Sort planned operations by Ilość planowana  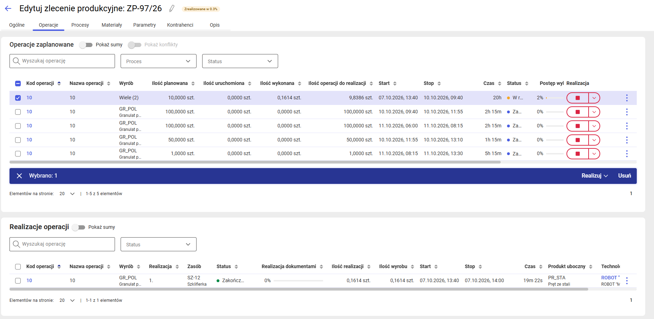point(193,84)
